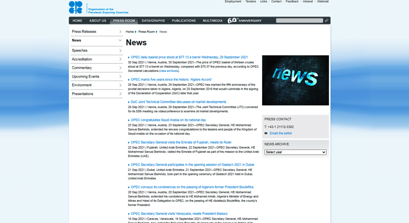Click the digital news banner image

tap(295, 80)
